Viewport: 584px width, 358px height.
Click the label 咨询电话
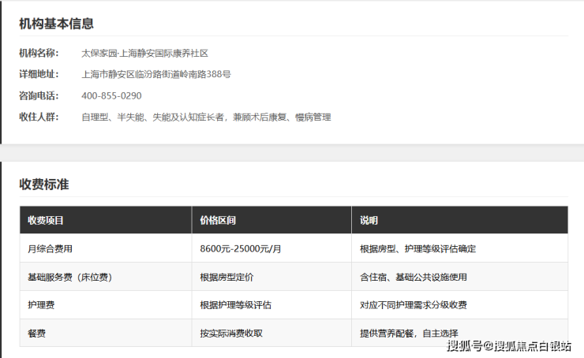click(39, 96)
